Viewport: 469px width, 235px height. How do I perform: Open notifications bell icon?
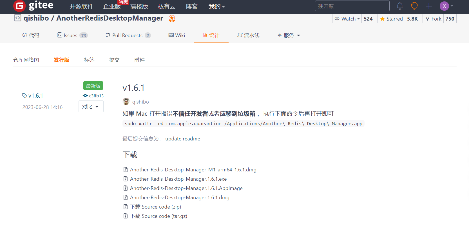(x=400, y=6)
